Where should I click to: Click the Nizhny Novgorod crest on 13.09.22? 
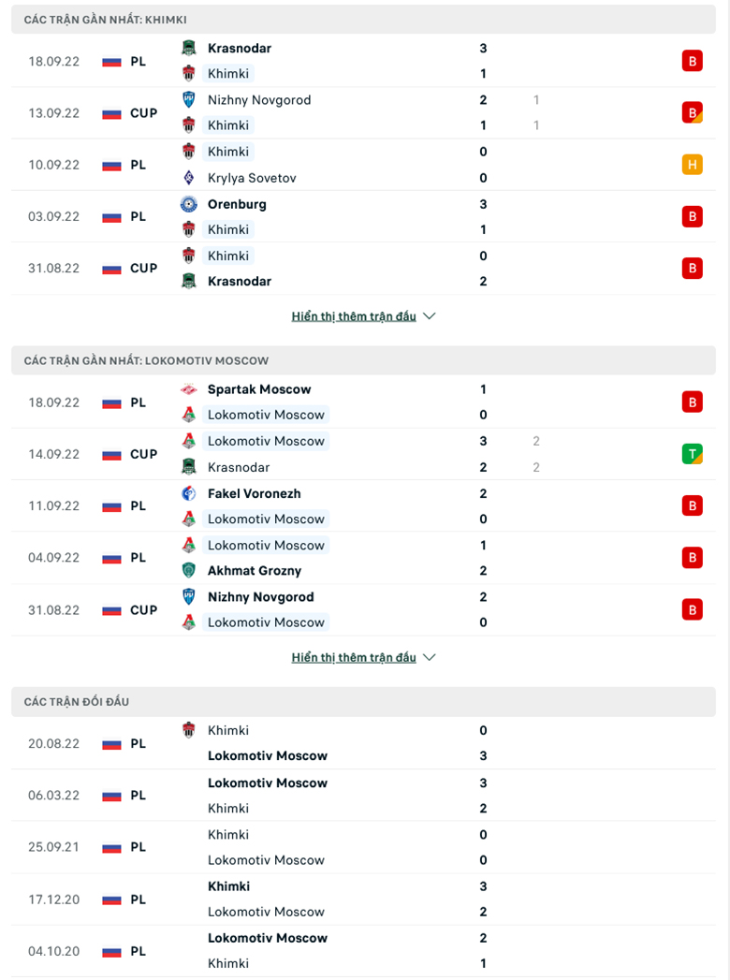pos(189,100)
